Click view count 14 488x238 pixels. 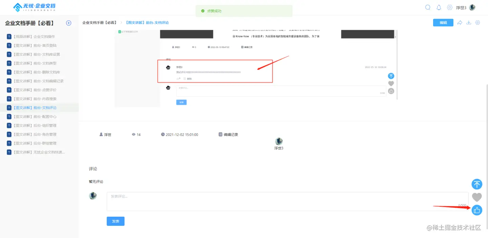coord(139,134)
